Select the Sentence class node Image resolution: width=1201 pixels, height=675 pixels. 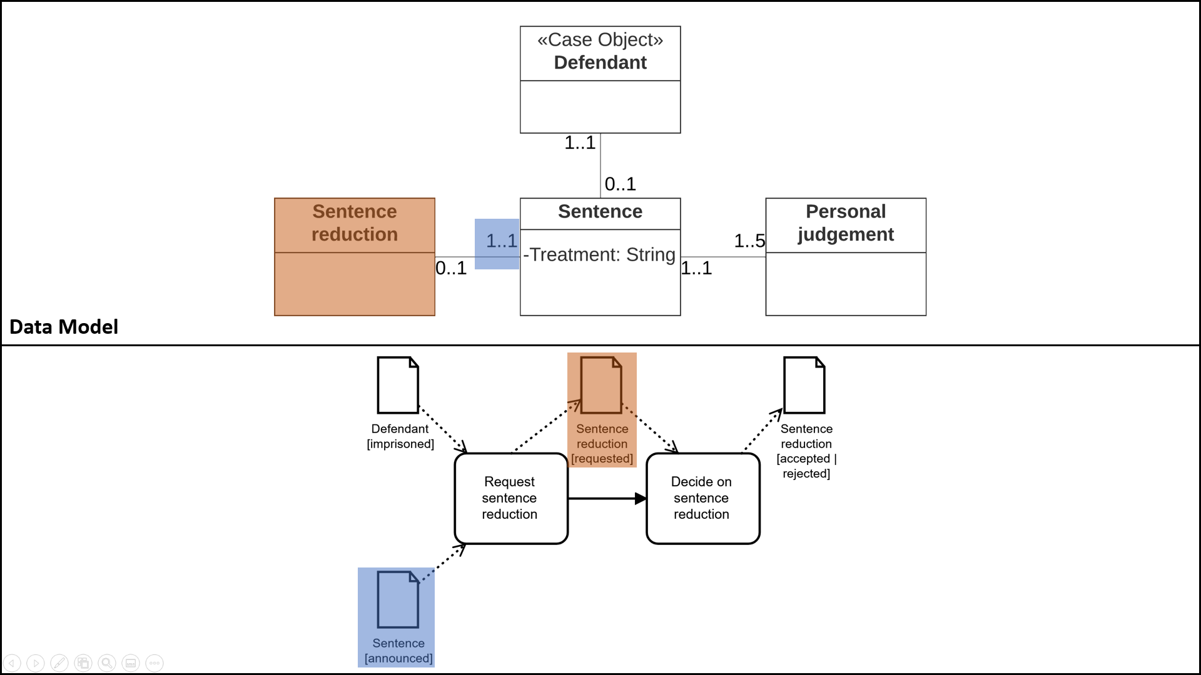click(600, 256)
